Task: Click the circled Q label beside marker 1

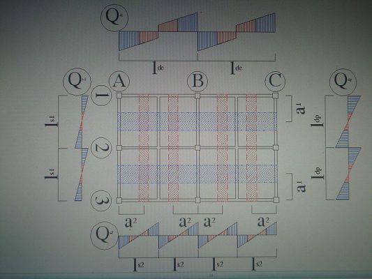Action: pos(77,82)
